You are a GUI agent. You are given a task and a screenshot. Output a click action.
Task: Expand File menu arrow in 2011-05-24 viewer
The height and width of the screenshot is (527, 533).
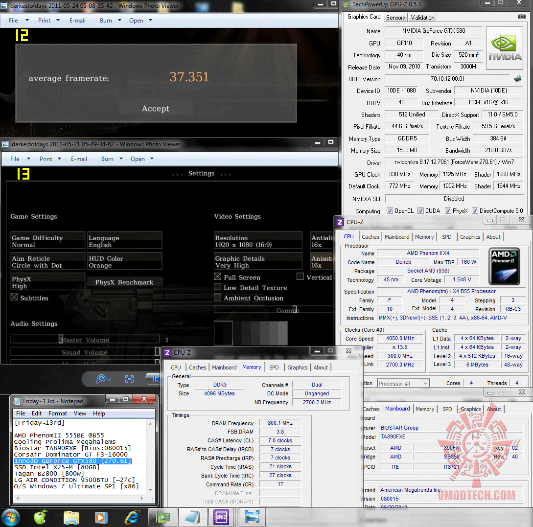coord(27,21)
